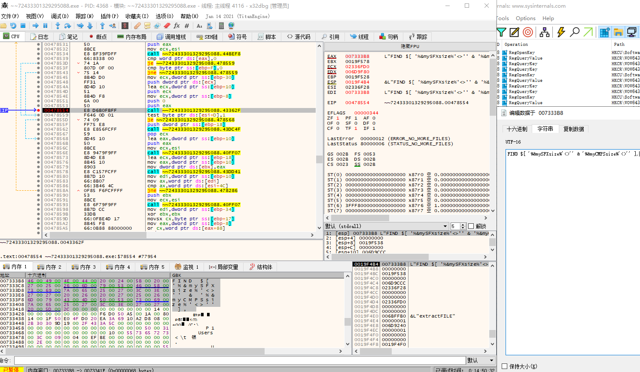Click the Scylla S icon in toolbar
The width and height of the screenshot is (640, 372).
(125, 26)
